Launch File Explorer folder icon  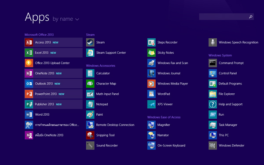(x=213, y=94)
